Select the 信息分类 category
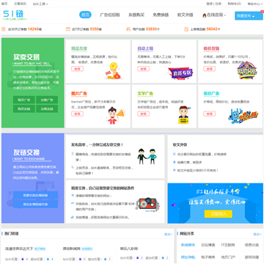Screen dimensions: 264x264 click(x=252, y=245)
